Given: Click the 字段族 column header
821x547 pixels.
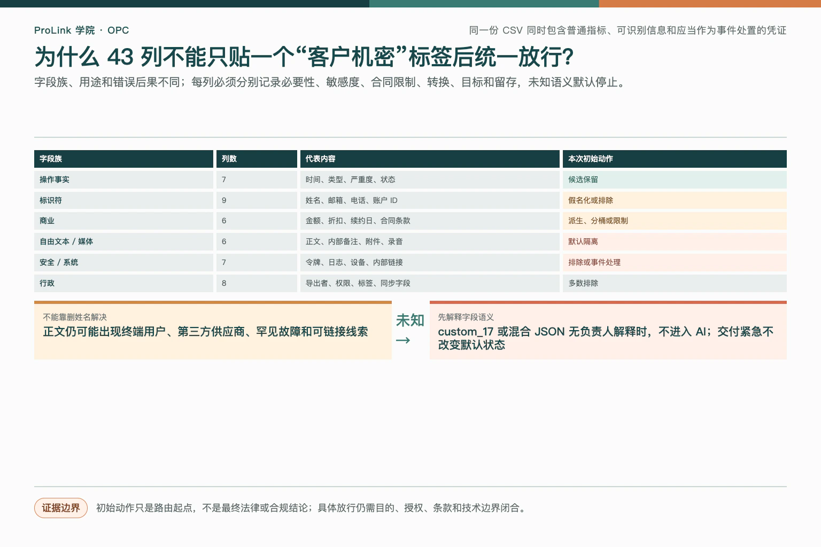Looking at the screenshot, I should coord(123,159).
